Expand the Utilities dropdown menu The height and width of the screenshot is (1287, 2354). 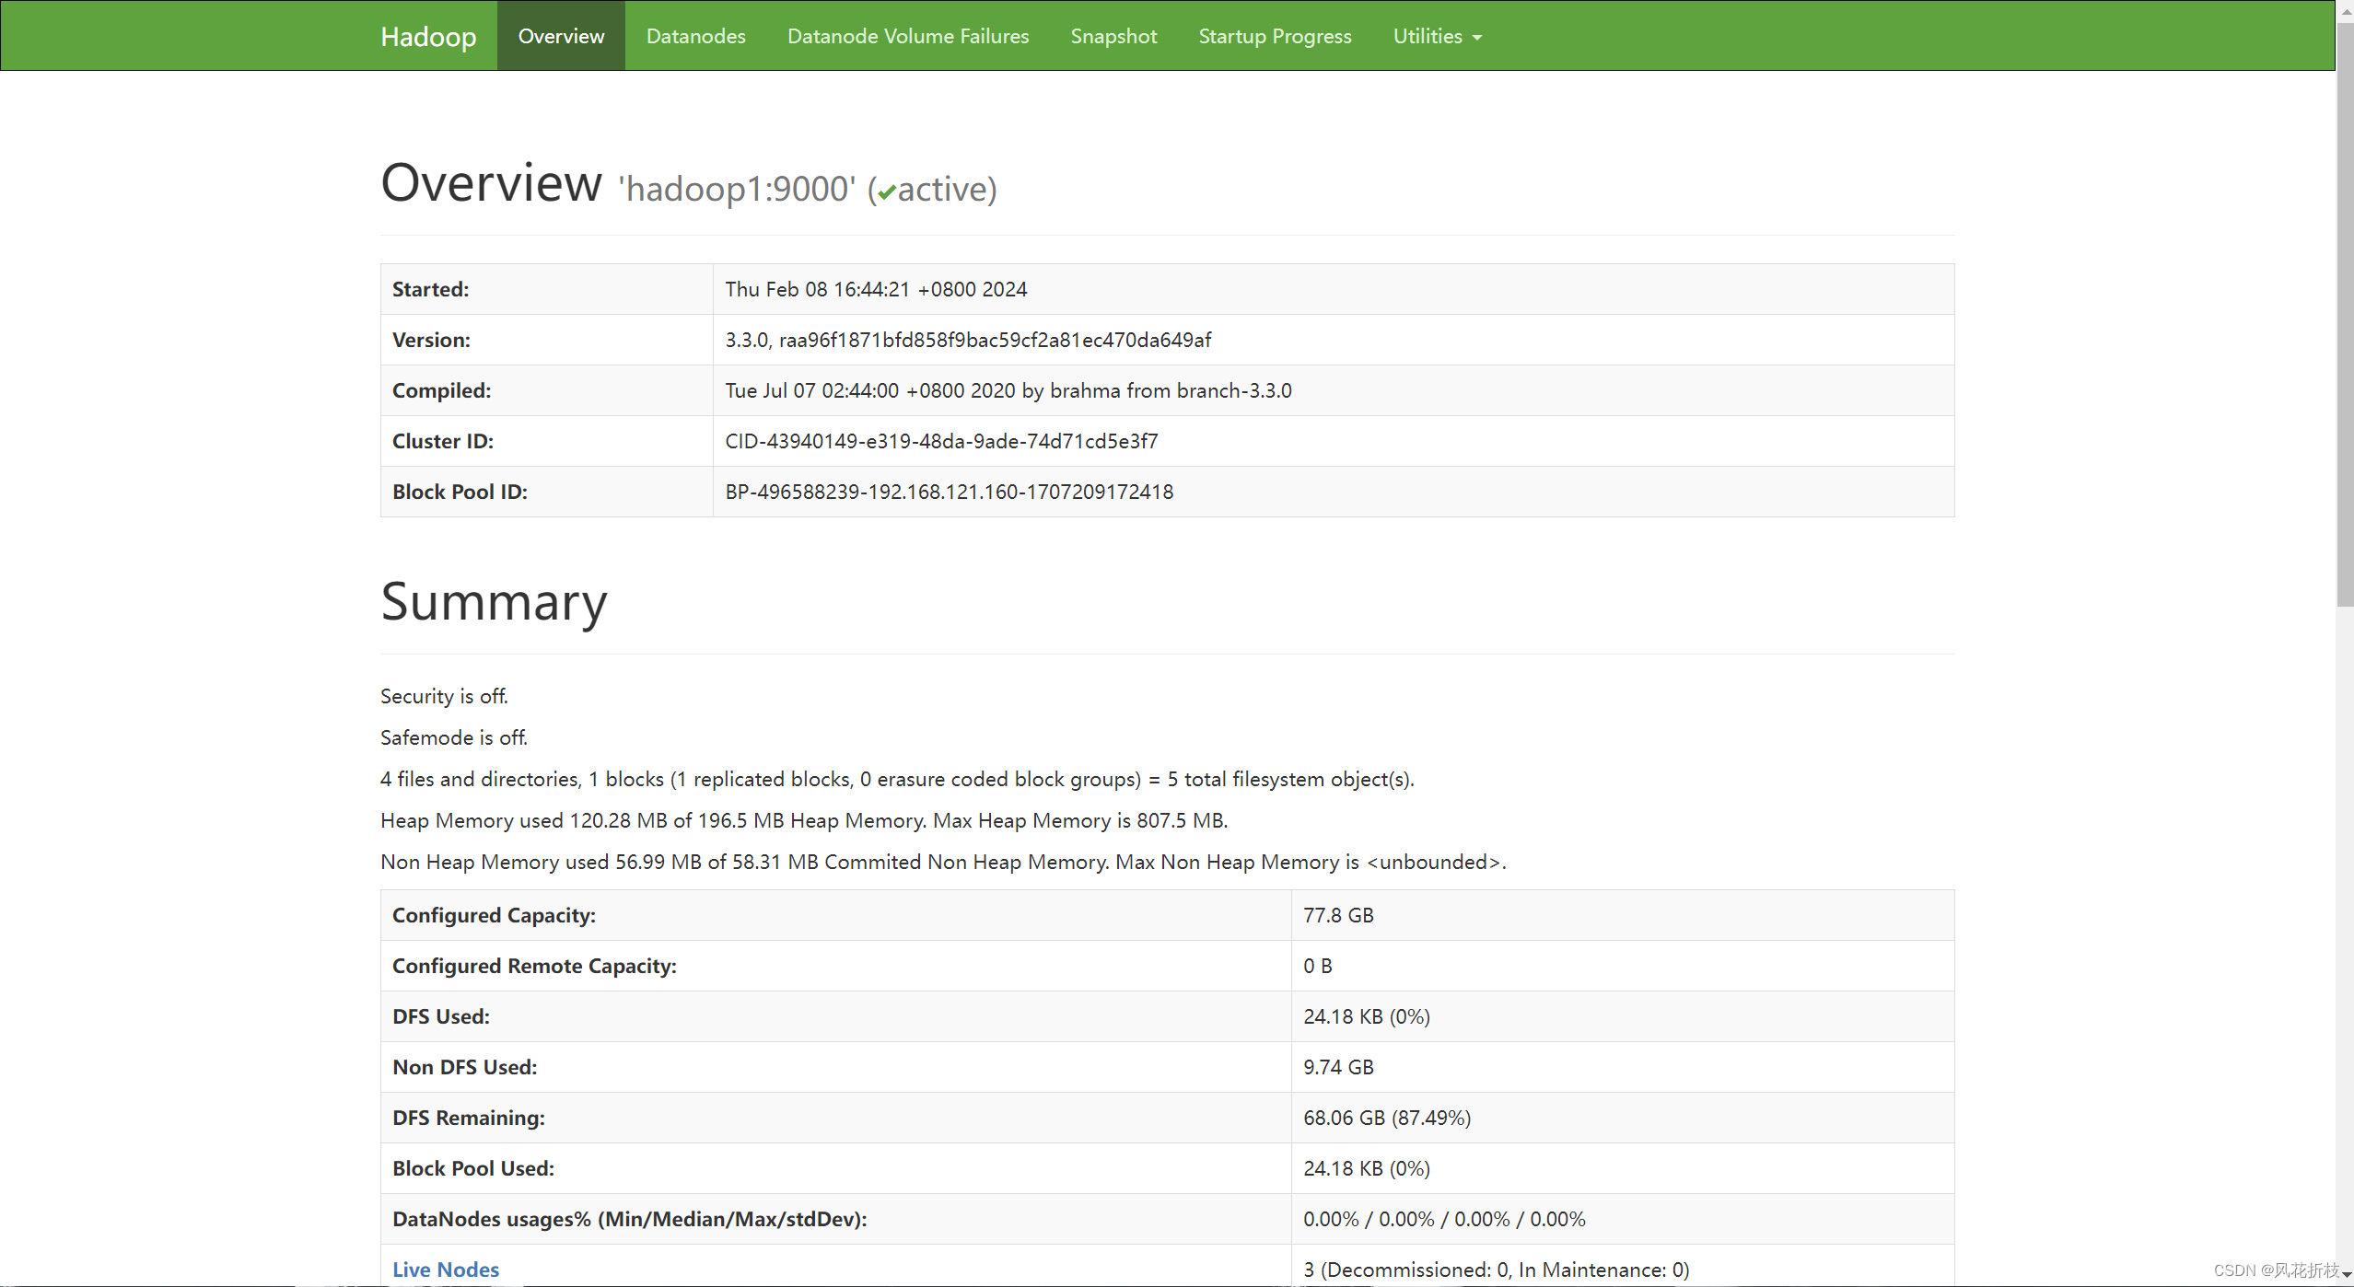click(1437, 36)
